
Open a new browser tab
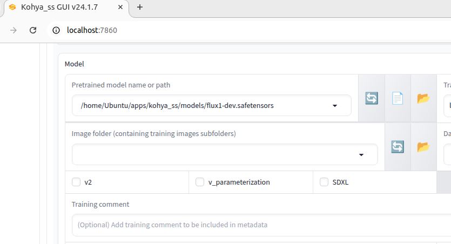point(140,7)
